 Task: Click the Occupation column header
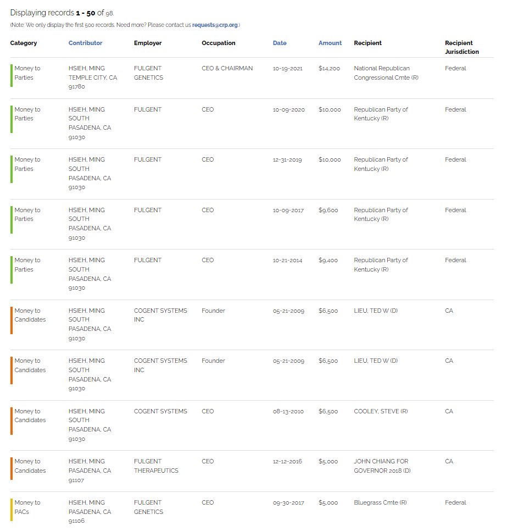point(218,43)
